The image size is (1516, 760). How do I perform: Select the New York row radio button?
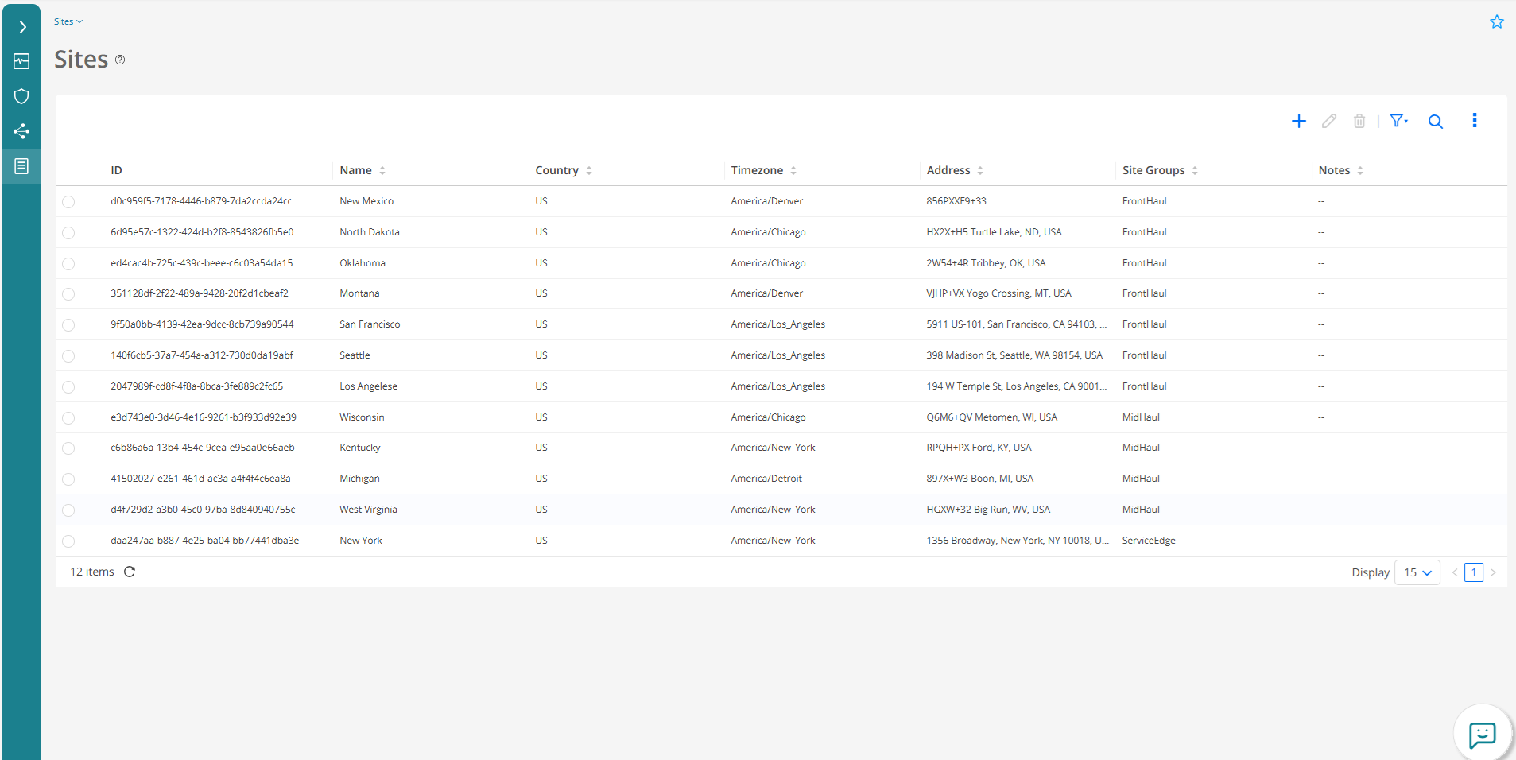pyautogui.click(x=68, y=541)
